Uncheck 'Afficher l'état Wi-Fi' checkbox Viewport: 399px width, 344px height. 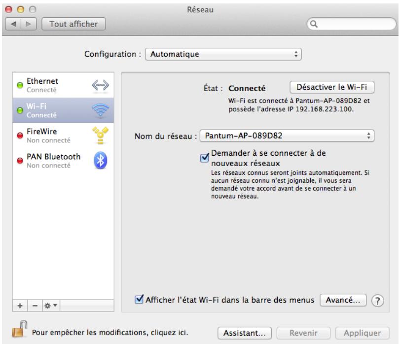point(140,299)
